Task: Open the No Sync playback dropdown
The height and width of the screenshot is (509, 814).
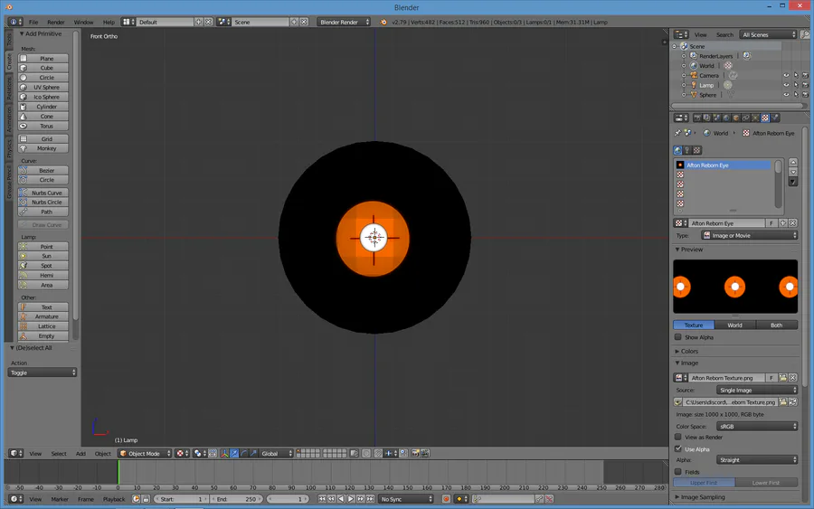Action: pyautogui.click(x=405, y=499)
